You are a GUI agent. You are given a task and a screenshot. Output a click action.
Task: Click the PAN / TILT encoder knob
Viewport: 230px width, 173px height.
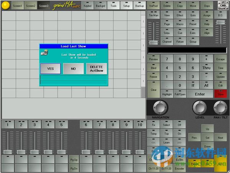[x=220, y=108]
